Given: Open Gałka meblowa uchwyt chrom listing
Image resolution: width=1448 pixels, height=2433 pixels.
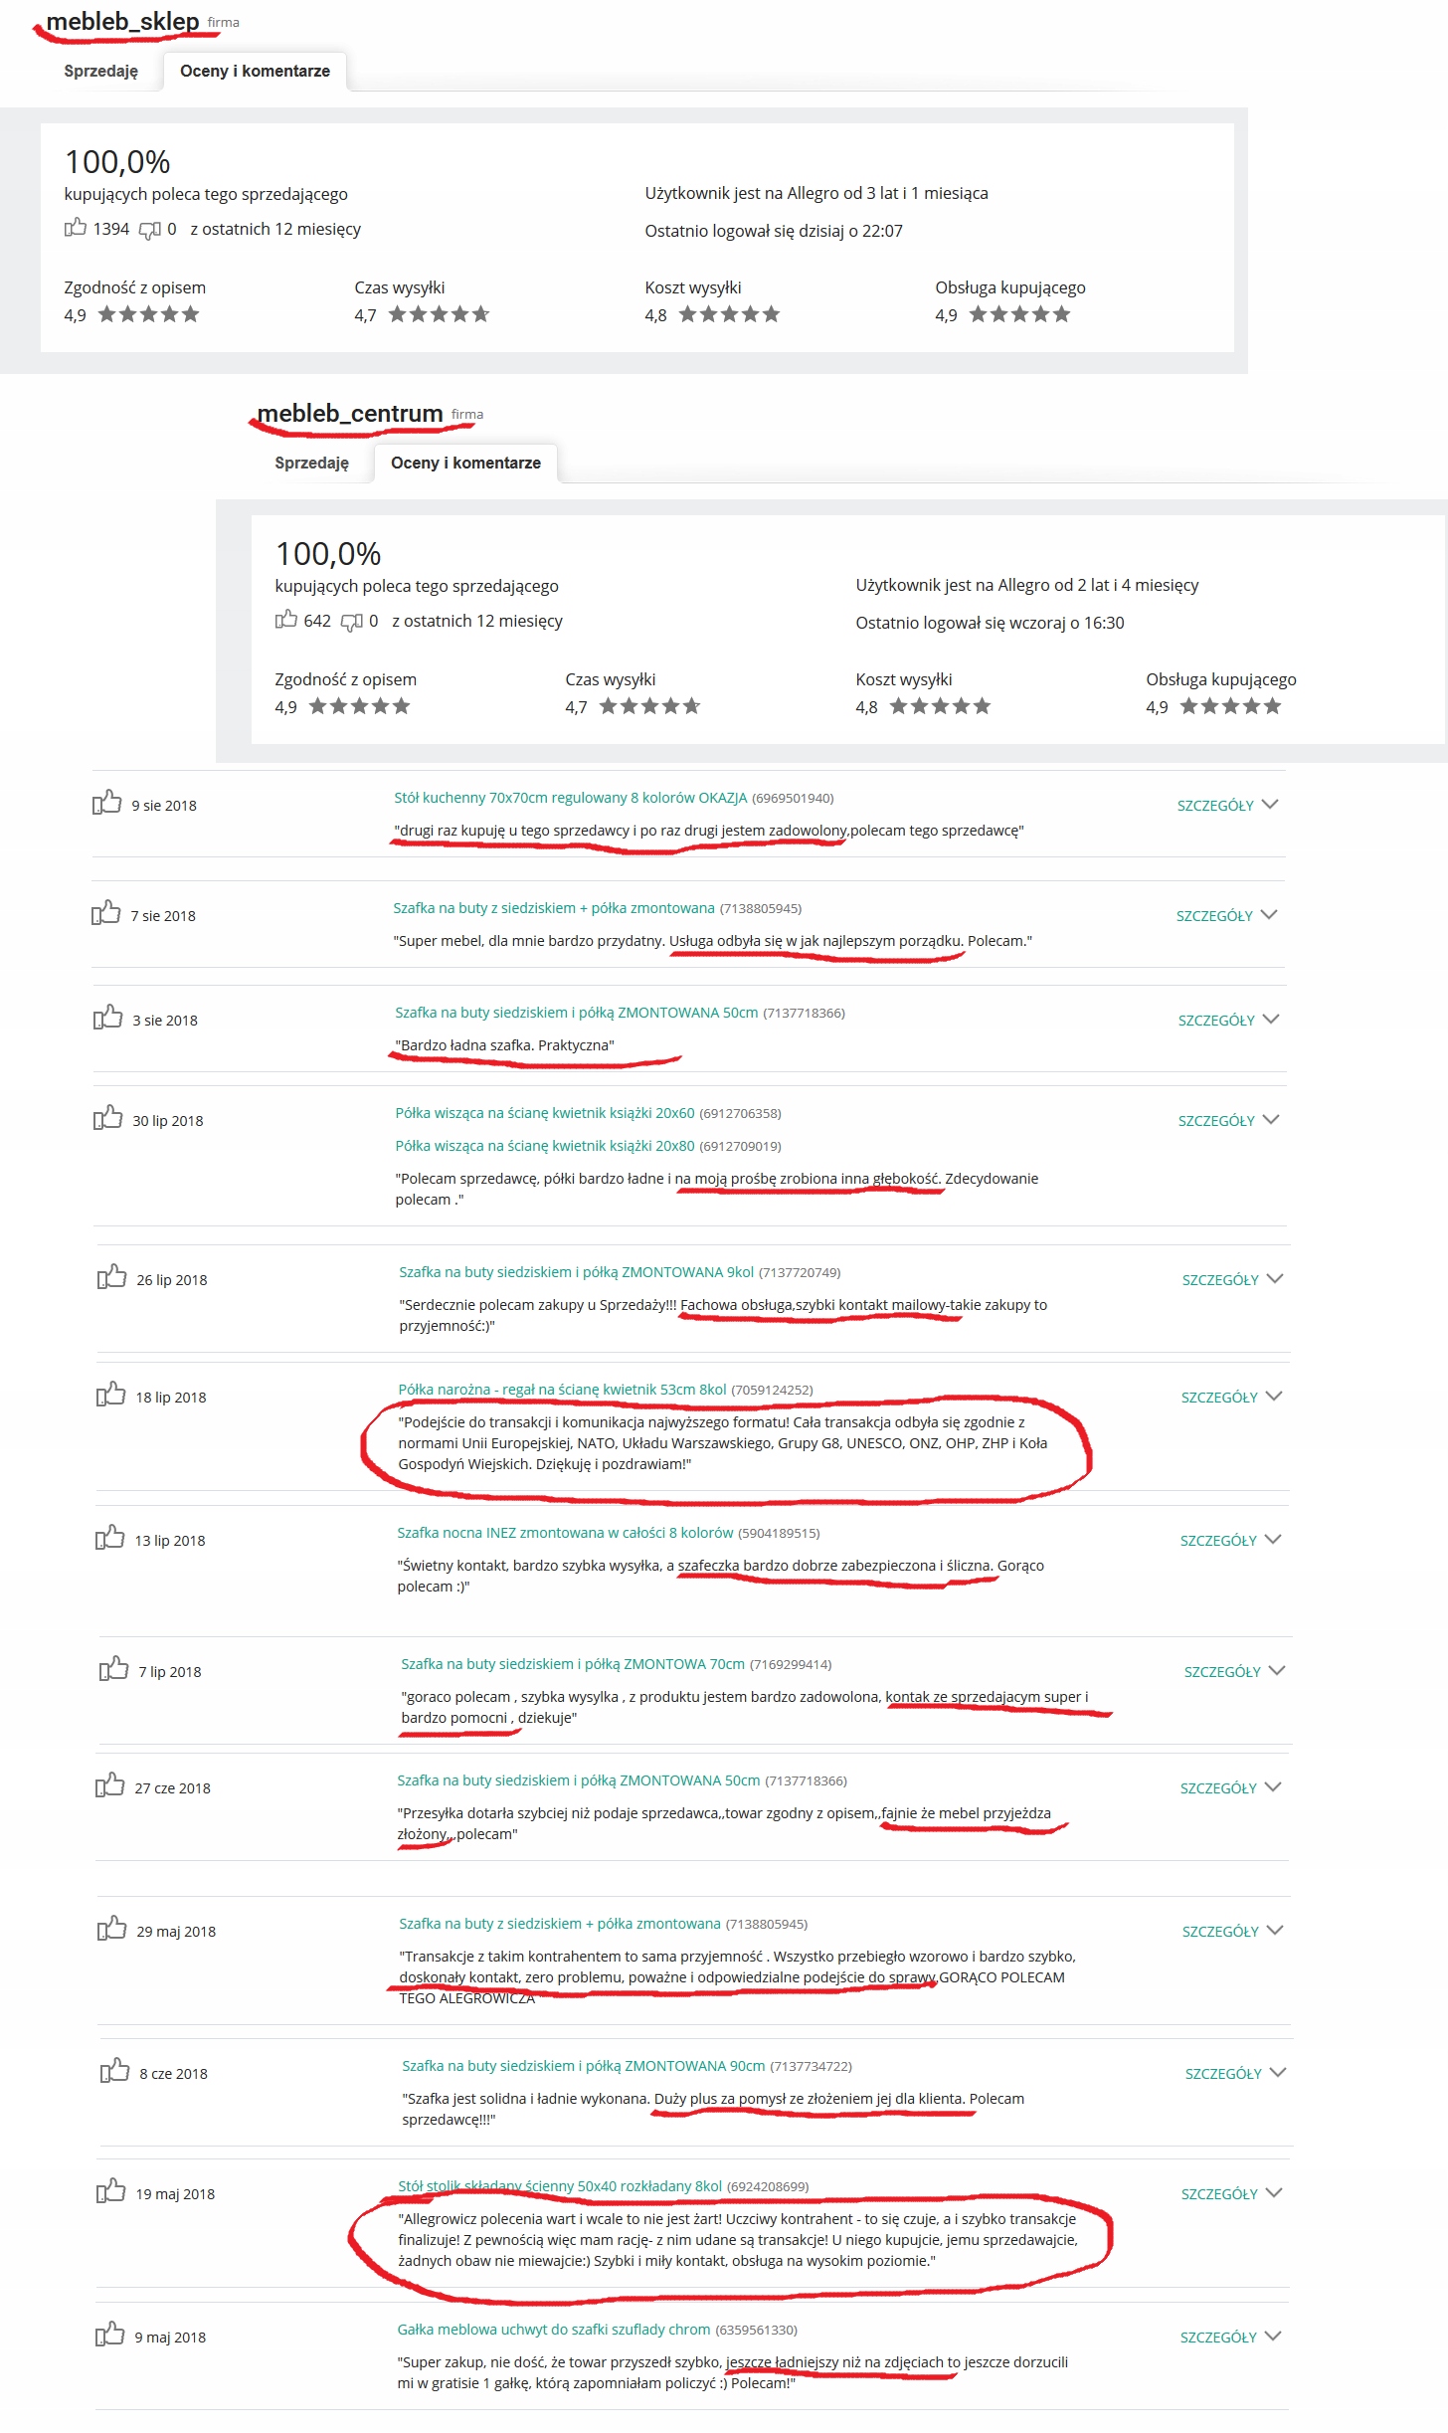Looking at the screenshot, I should point(553,2330).
